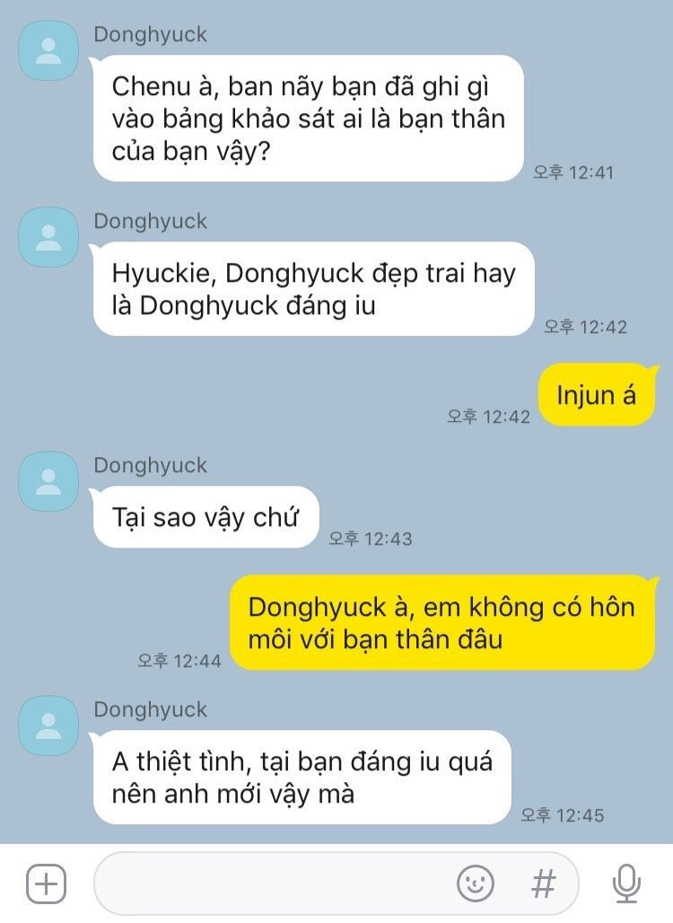Tap the 오후 12:45 timestamp
673x923 pixels.
[x=562, y=815]
